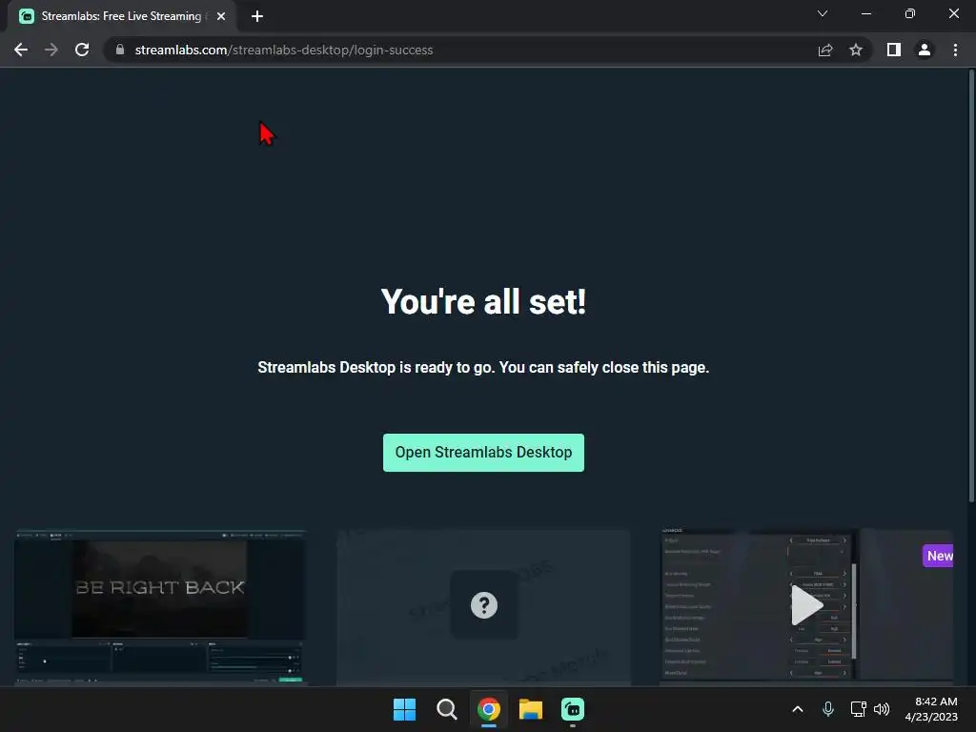Close the Streamlabs tab
The image size is (976, 732).
221,16
